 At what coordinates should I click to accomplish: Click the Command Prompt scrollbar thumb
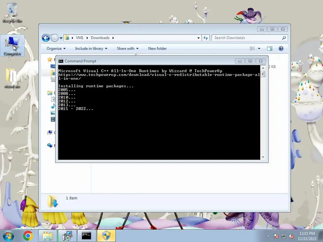(263, 74)
